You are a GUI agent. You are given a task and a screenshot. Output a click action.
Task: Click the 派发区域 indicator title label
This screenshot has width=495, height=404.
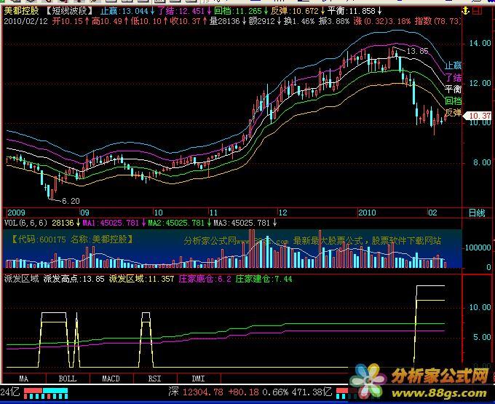coord(20,278)
